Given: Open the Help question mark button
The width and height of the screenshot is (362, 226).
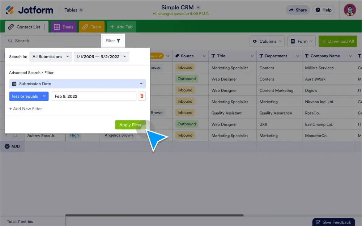Looking at the screenshot, I should pyautogui.click(x=323, y=10).
